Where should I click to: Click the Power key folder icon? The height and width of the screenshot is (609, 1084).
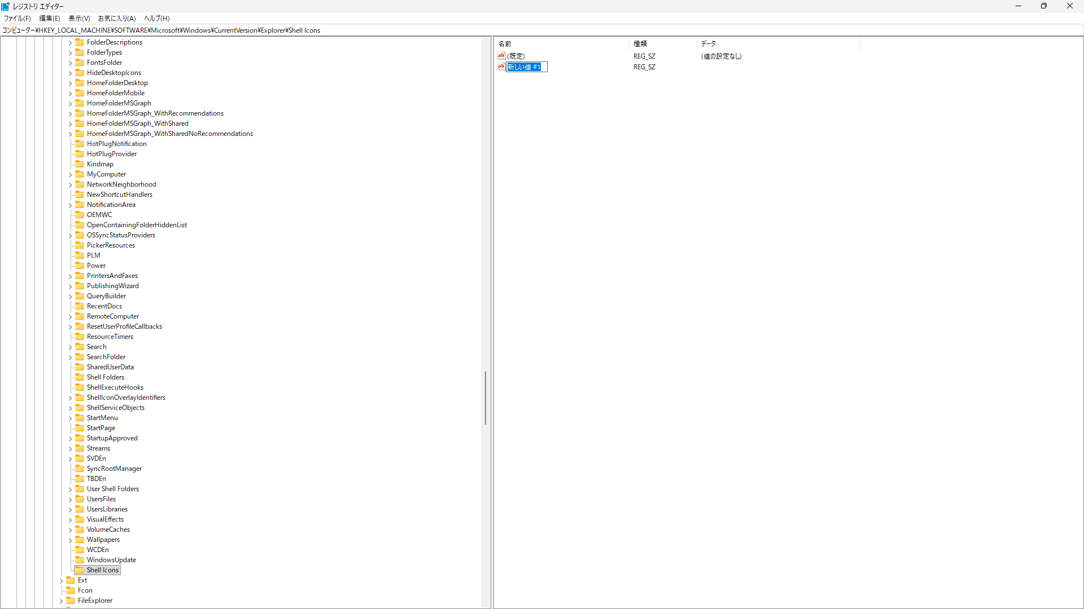[x=80, y=266]
